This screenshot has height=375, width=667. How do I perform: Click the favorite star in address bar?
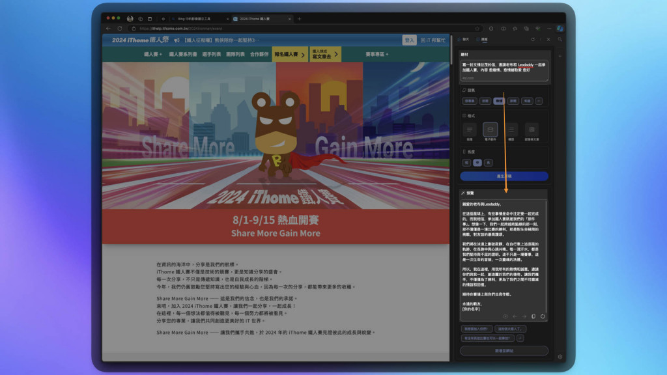(477, 29)
